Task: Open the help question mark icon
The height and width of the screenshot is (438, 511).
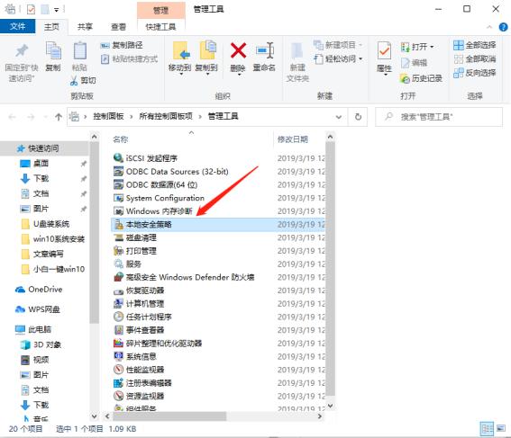Action: click(x=503, y=27)
